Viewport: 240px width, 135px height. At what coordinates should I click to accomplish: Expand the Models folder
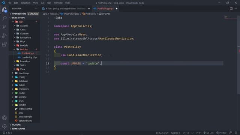pos(24,45)
